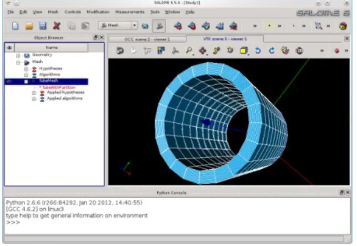Close the Object Browser panel
The image size is (357, 246).
point(102,37)
